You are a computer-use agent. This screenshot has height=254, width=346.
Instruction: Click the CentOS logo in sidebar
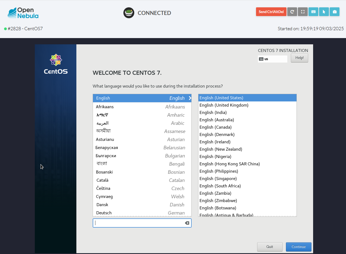tap(56, 64)
